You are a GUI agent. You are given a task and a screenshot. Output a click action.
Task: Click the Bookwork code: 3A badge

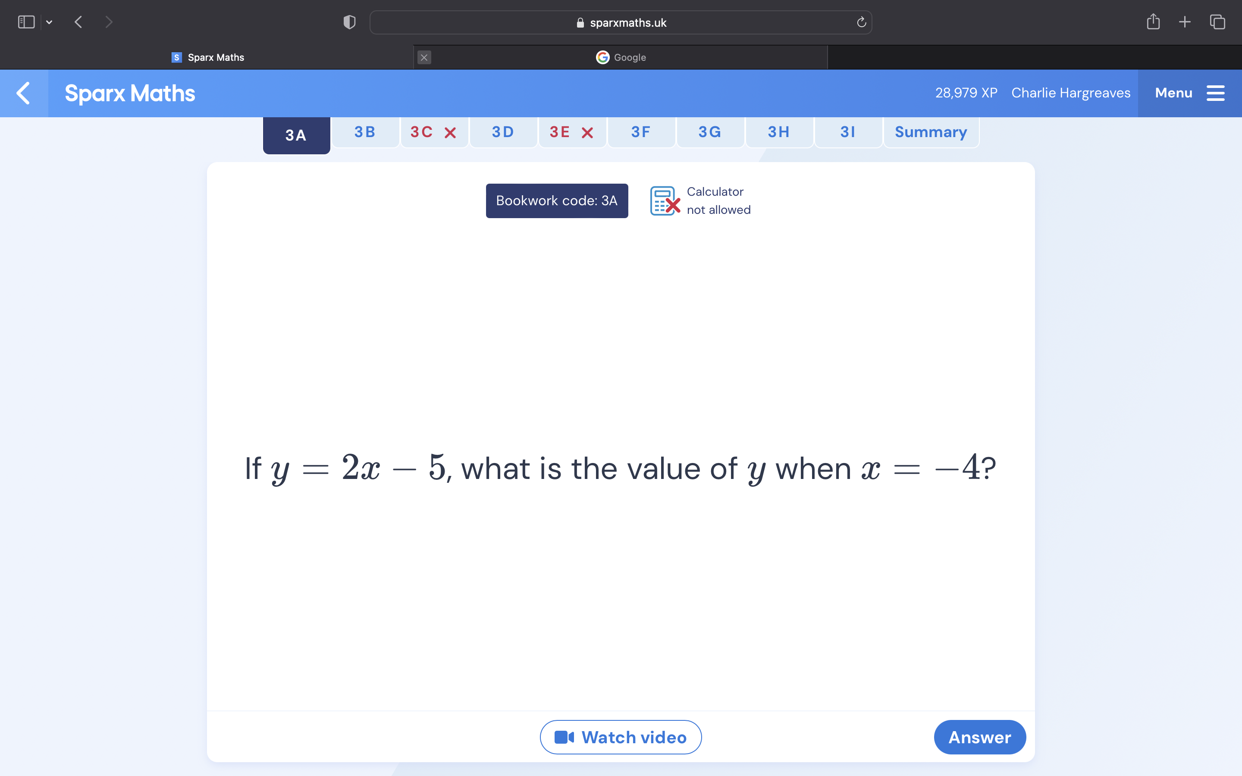click(557, 200)
